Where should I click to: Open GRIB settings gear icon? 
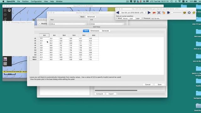[189, 13]
